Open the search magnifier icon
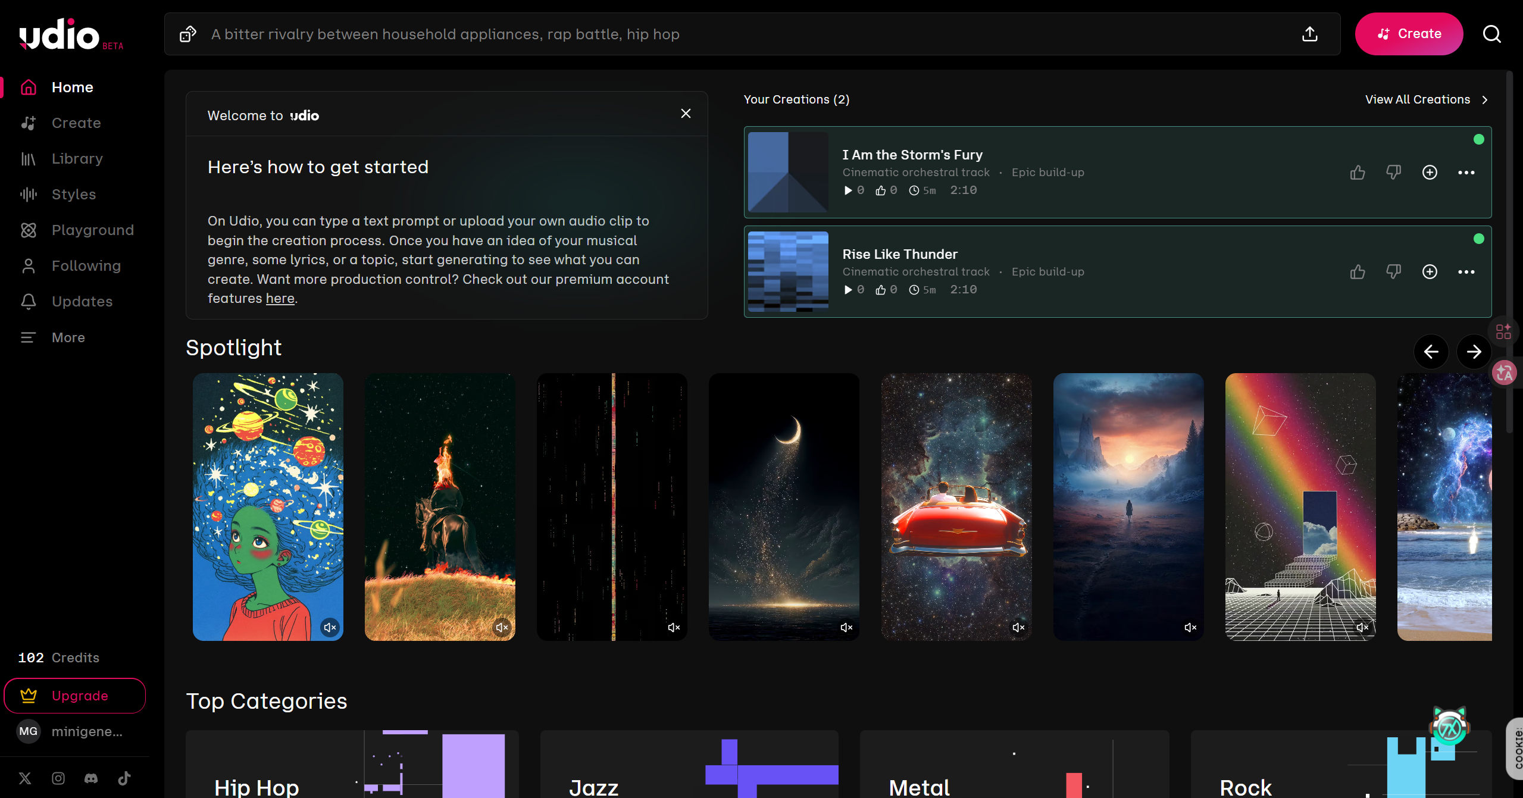Image resolution: width=1523 pixels, height=798 pixels. [x=1491, y=35]
